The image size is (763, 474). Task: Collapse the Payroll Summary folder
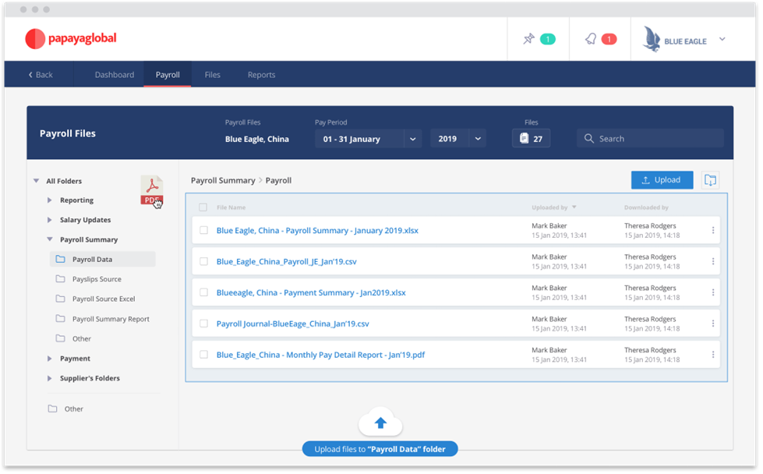pos(49,239)
